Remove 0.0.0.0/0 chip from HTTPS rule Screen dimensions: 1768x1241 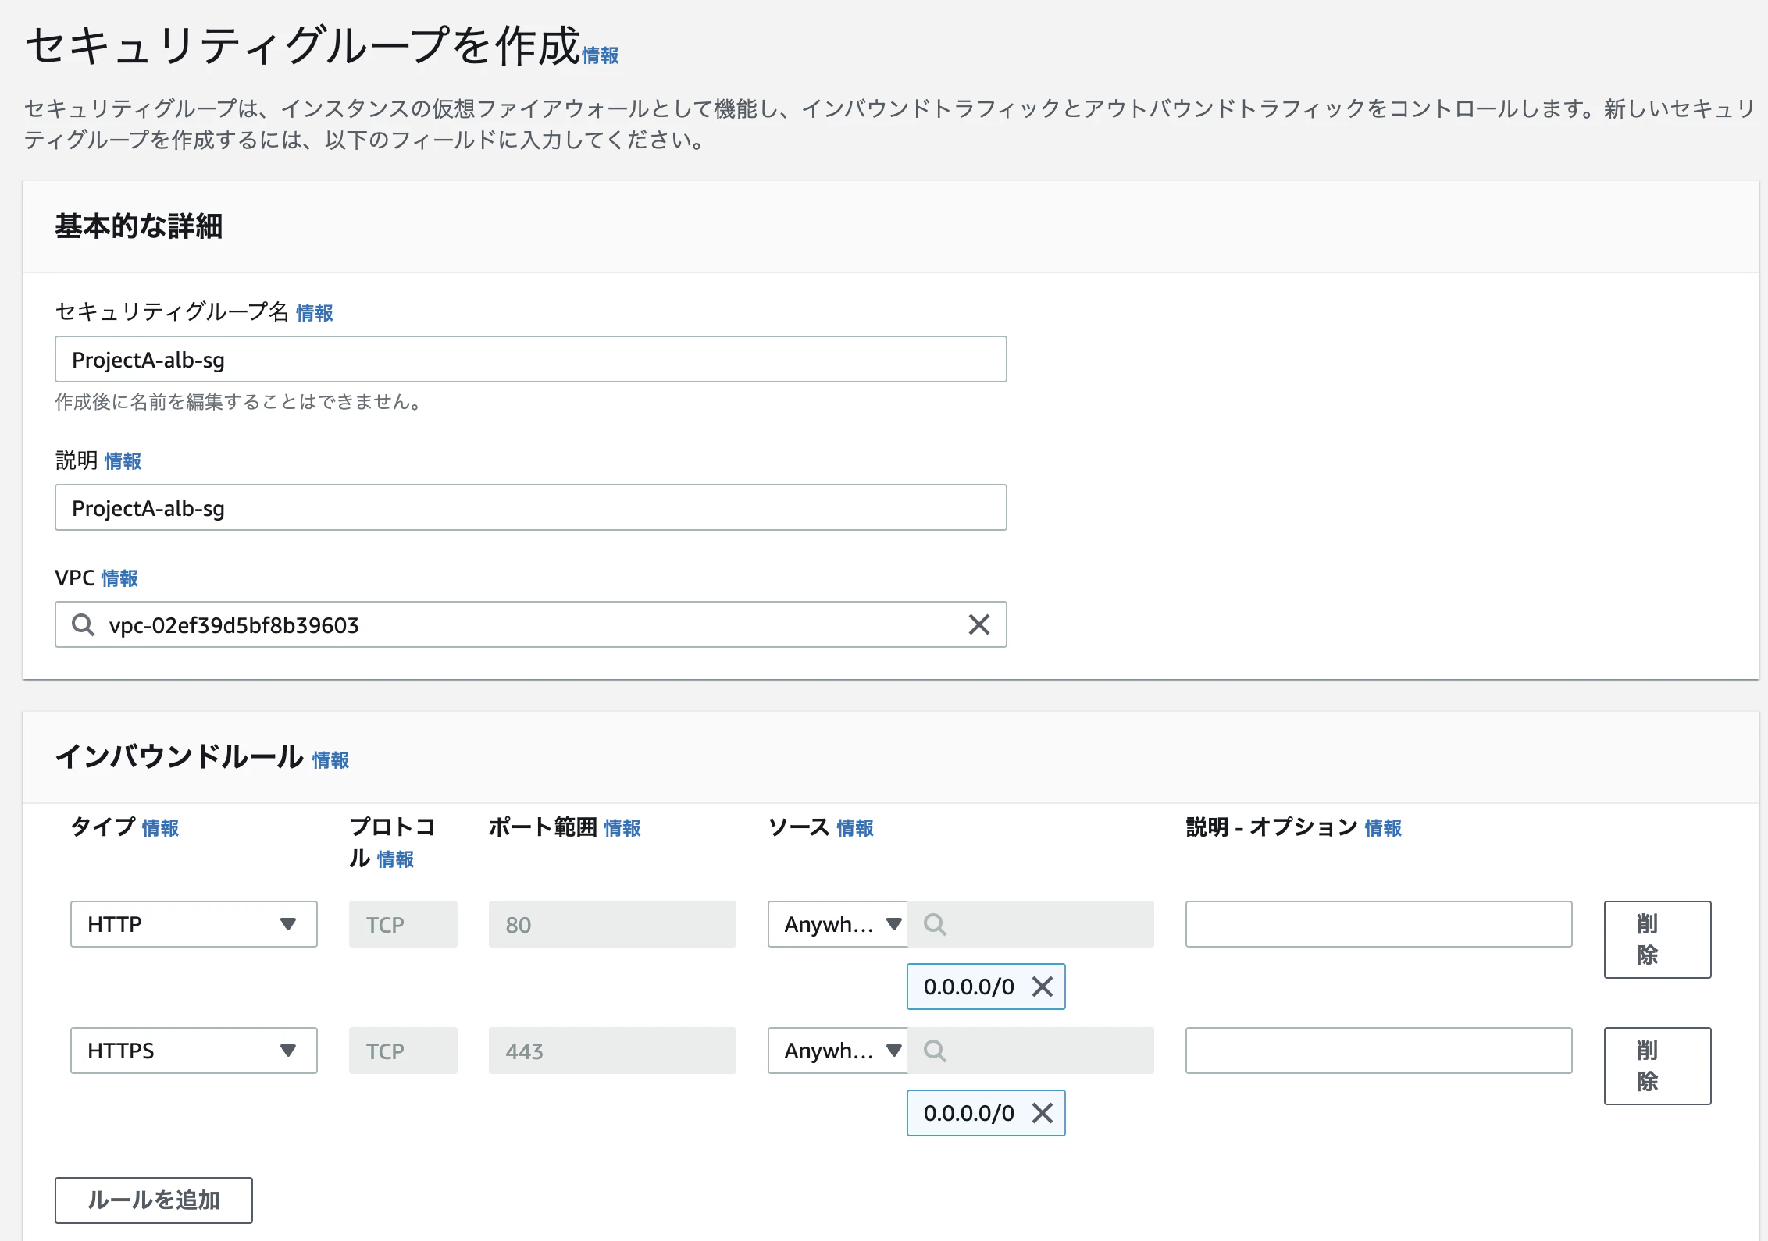(1043, 1113)
